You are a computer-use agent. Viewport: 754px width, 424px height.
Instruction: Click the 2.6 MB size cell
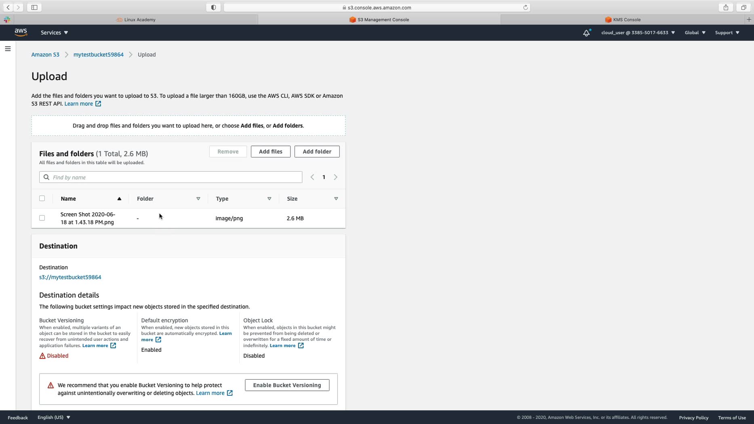pos(295,218)
